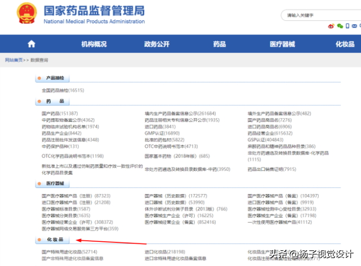This screenshot has height=266, width=361.
Task: Open 药品经营企业(615632) link
Action: pos(270,133)
